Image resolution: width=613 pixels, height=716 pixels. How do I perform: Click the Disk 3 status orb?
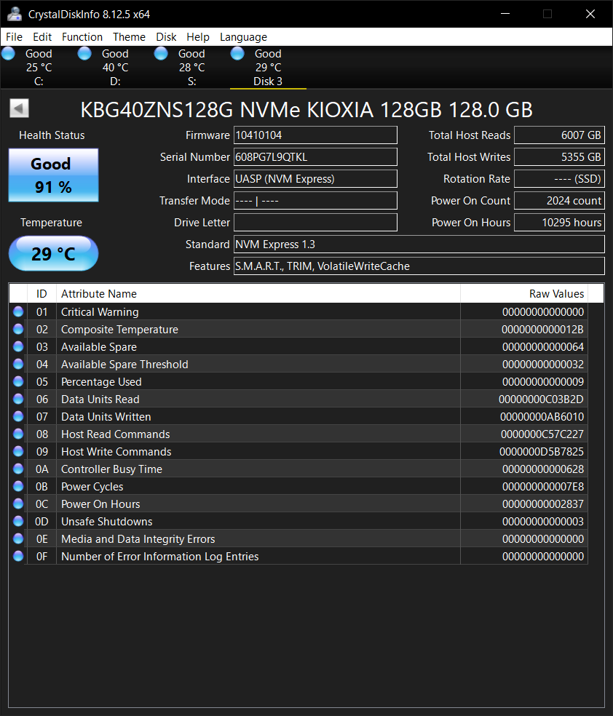[x=237, y=54]
